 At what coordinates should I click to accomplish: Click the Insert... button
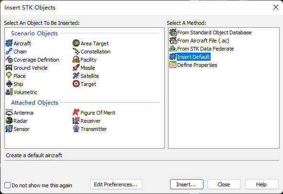coord(187,184)
